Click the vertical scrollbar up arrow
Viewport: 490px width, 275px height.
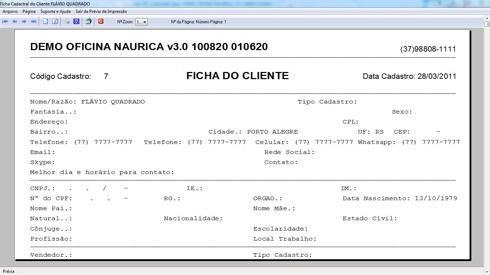click(487, 18)
